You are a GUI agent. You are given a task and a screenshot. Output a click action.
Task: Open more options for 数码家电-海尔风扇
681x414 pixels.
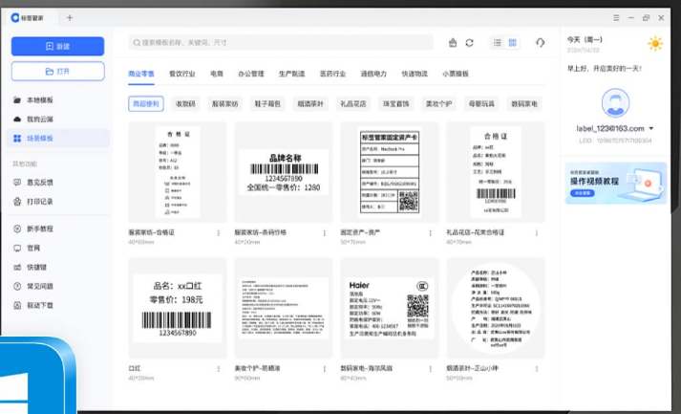[431, 369]
